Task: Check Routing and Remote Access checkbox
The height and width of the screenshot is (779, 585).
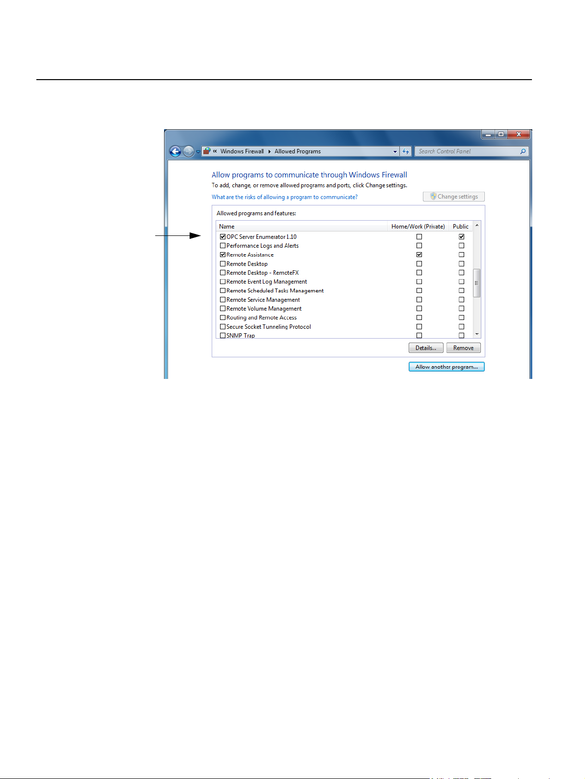Action: coord(223,317)
